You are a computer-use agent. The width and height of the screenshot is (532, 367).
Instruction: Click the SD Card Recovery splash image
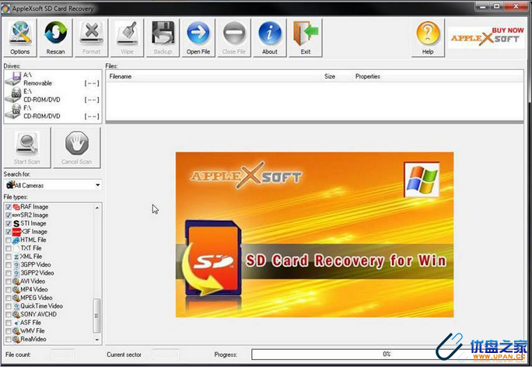(314, 234)
